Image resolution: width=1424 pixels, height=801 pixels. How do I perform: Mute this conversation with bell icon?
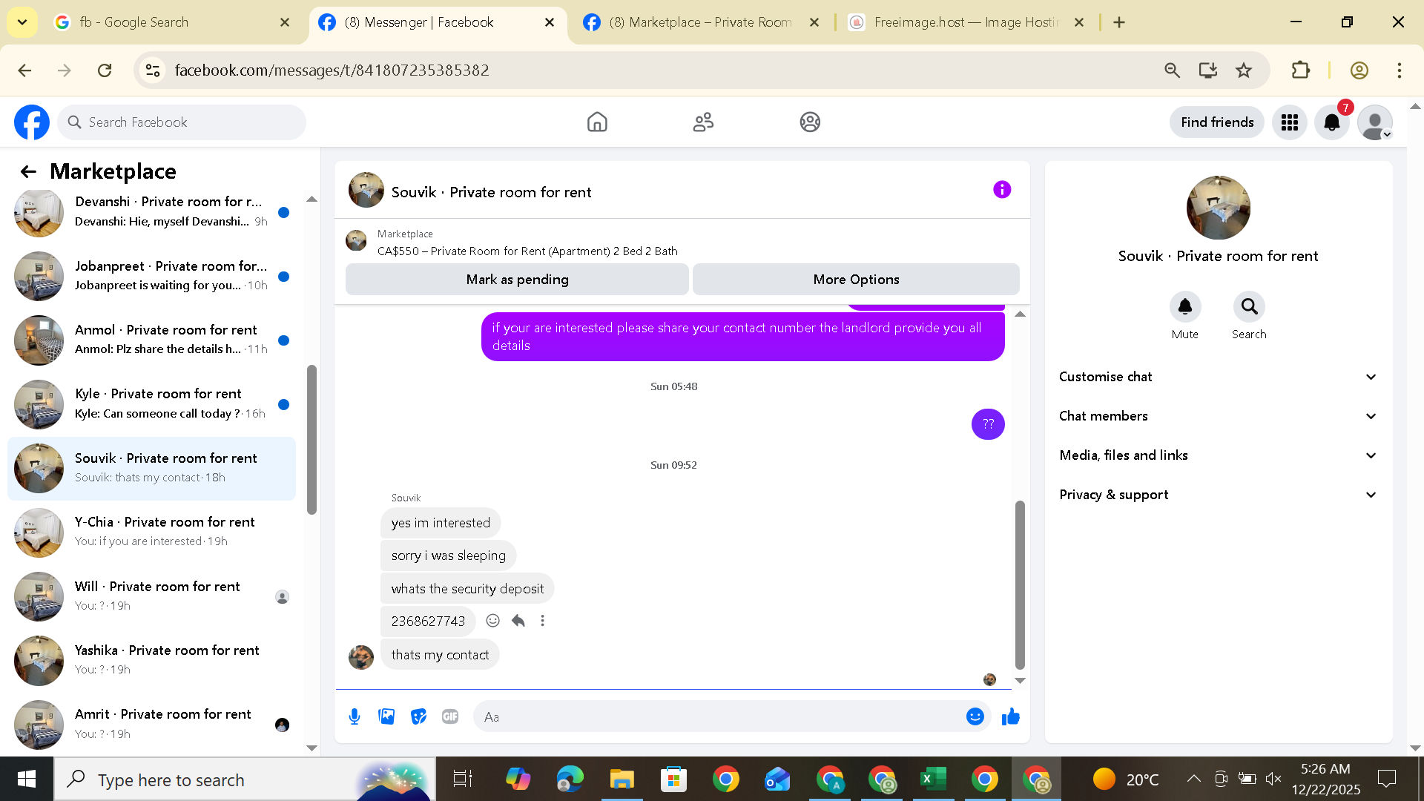(1184, 307)
